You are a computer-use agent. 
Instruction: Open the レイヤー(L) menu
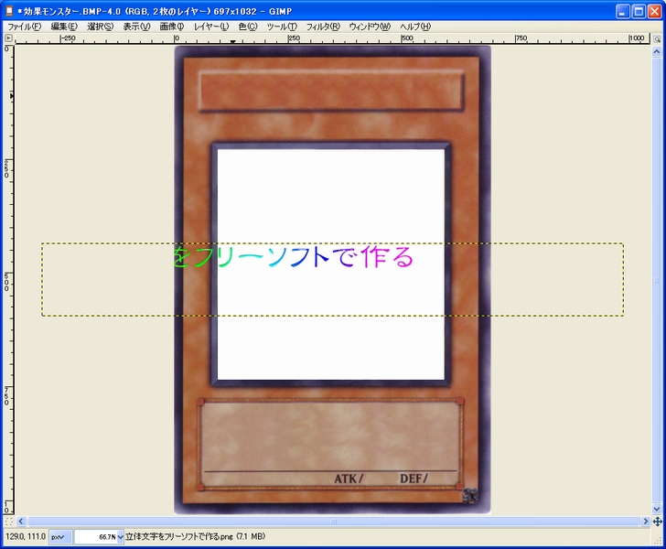coord(211,27)
